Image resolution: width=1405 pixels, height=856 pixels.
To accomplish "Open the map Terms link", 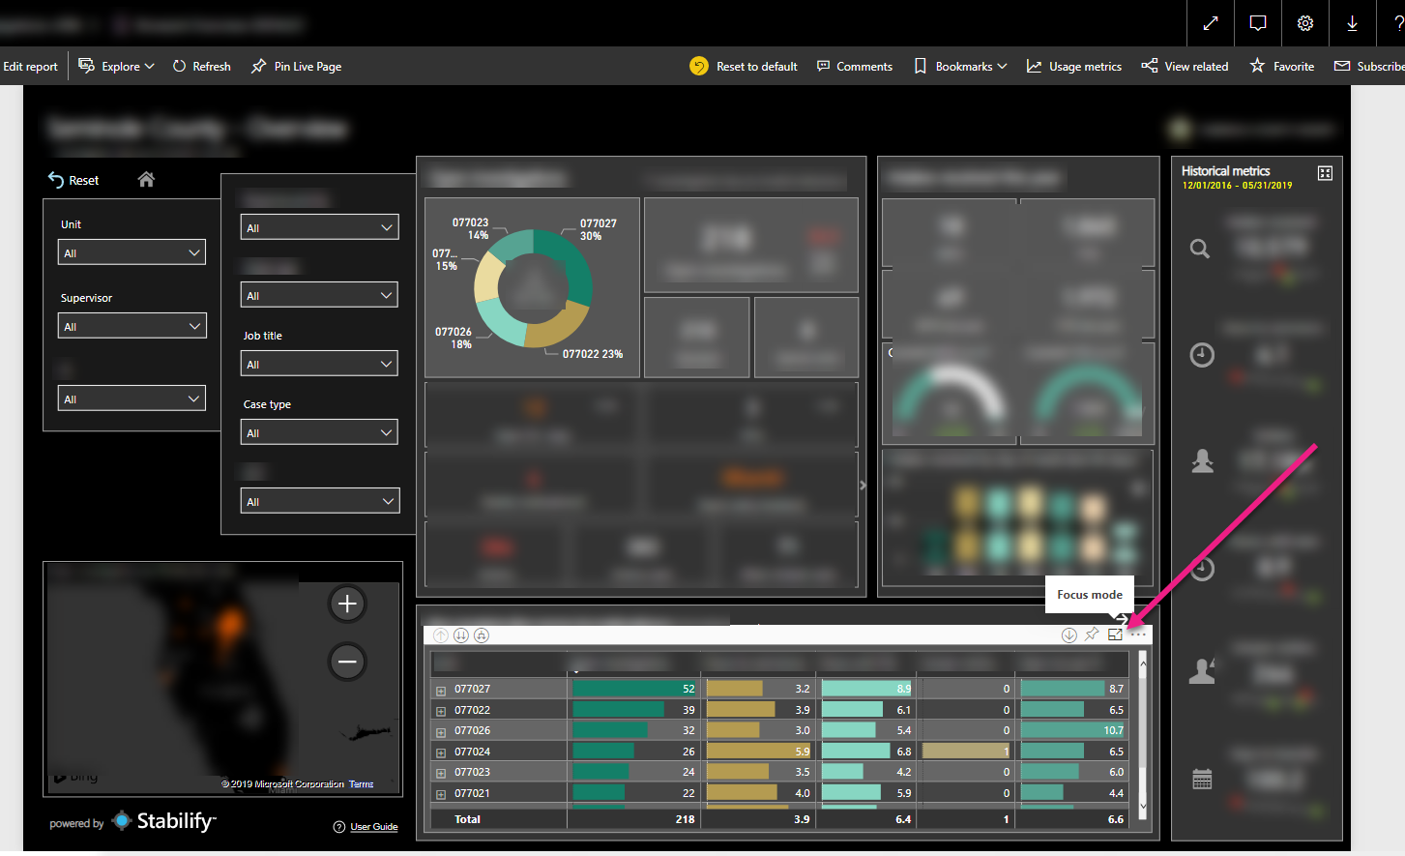I will click(x=361, y=784).
